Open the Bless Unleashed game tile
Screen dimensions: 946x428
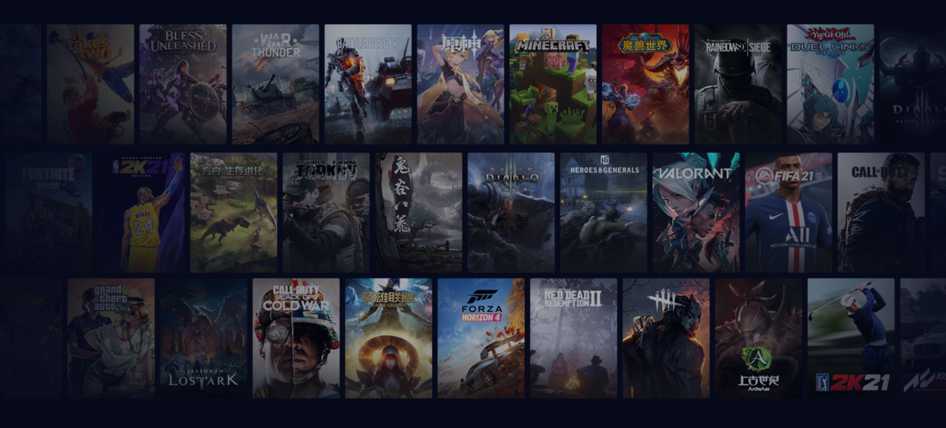pos(183,84)
